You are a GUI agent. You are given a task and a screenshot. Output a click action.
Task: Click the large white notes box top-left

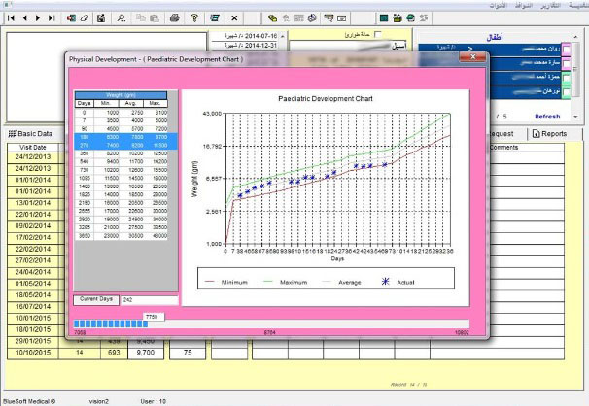107,77
